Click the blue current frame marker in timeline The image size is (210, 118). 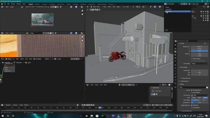(100, 108)
